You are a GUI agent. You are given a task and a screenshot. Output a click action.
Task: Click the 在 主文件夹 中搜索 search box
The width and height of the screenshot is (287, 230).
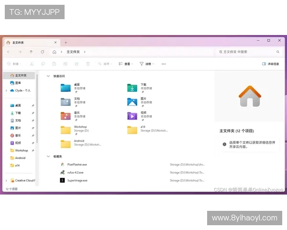(x=249, y=52)
